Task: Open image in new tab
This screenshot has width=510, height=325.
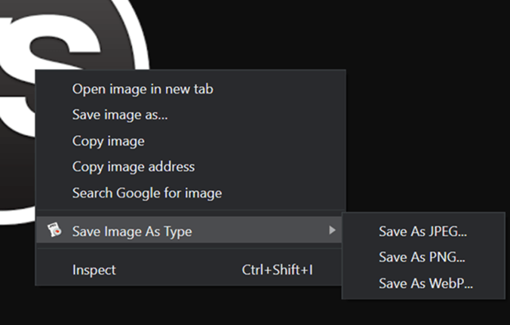Action: click(x=190, y=89)
